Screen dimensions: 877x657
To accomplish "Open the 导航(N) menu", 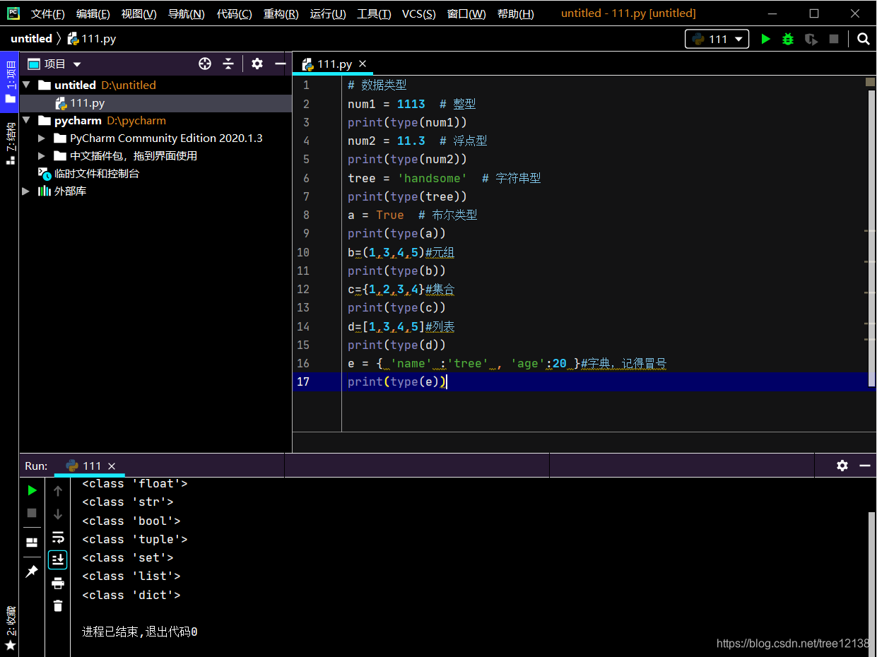I will (186, 14).
